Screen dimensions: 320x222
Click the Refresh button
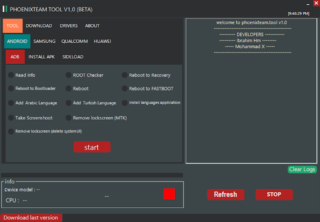coord(225,194)
